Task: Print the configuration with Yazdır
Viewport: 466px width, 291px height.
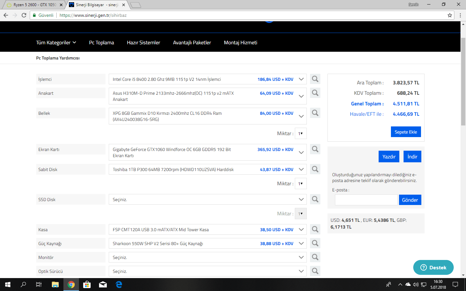Action: point(389,156)
